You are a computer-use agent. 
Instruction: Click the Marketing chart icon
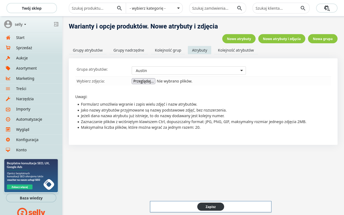(x=8, y=78)
